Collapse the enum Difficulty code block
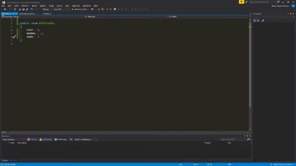296x166 pixels. click(19, 23)
